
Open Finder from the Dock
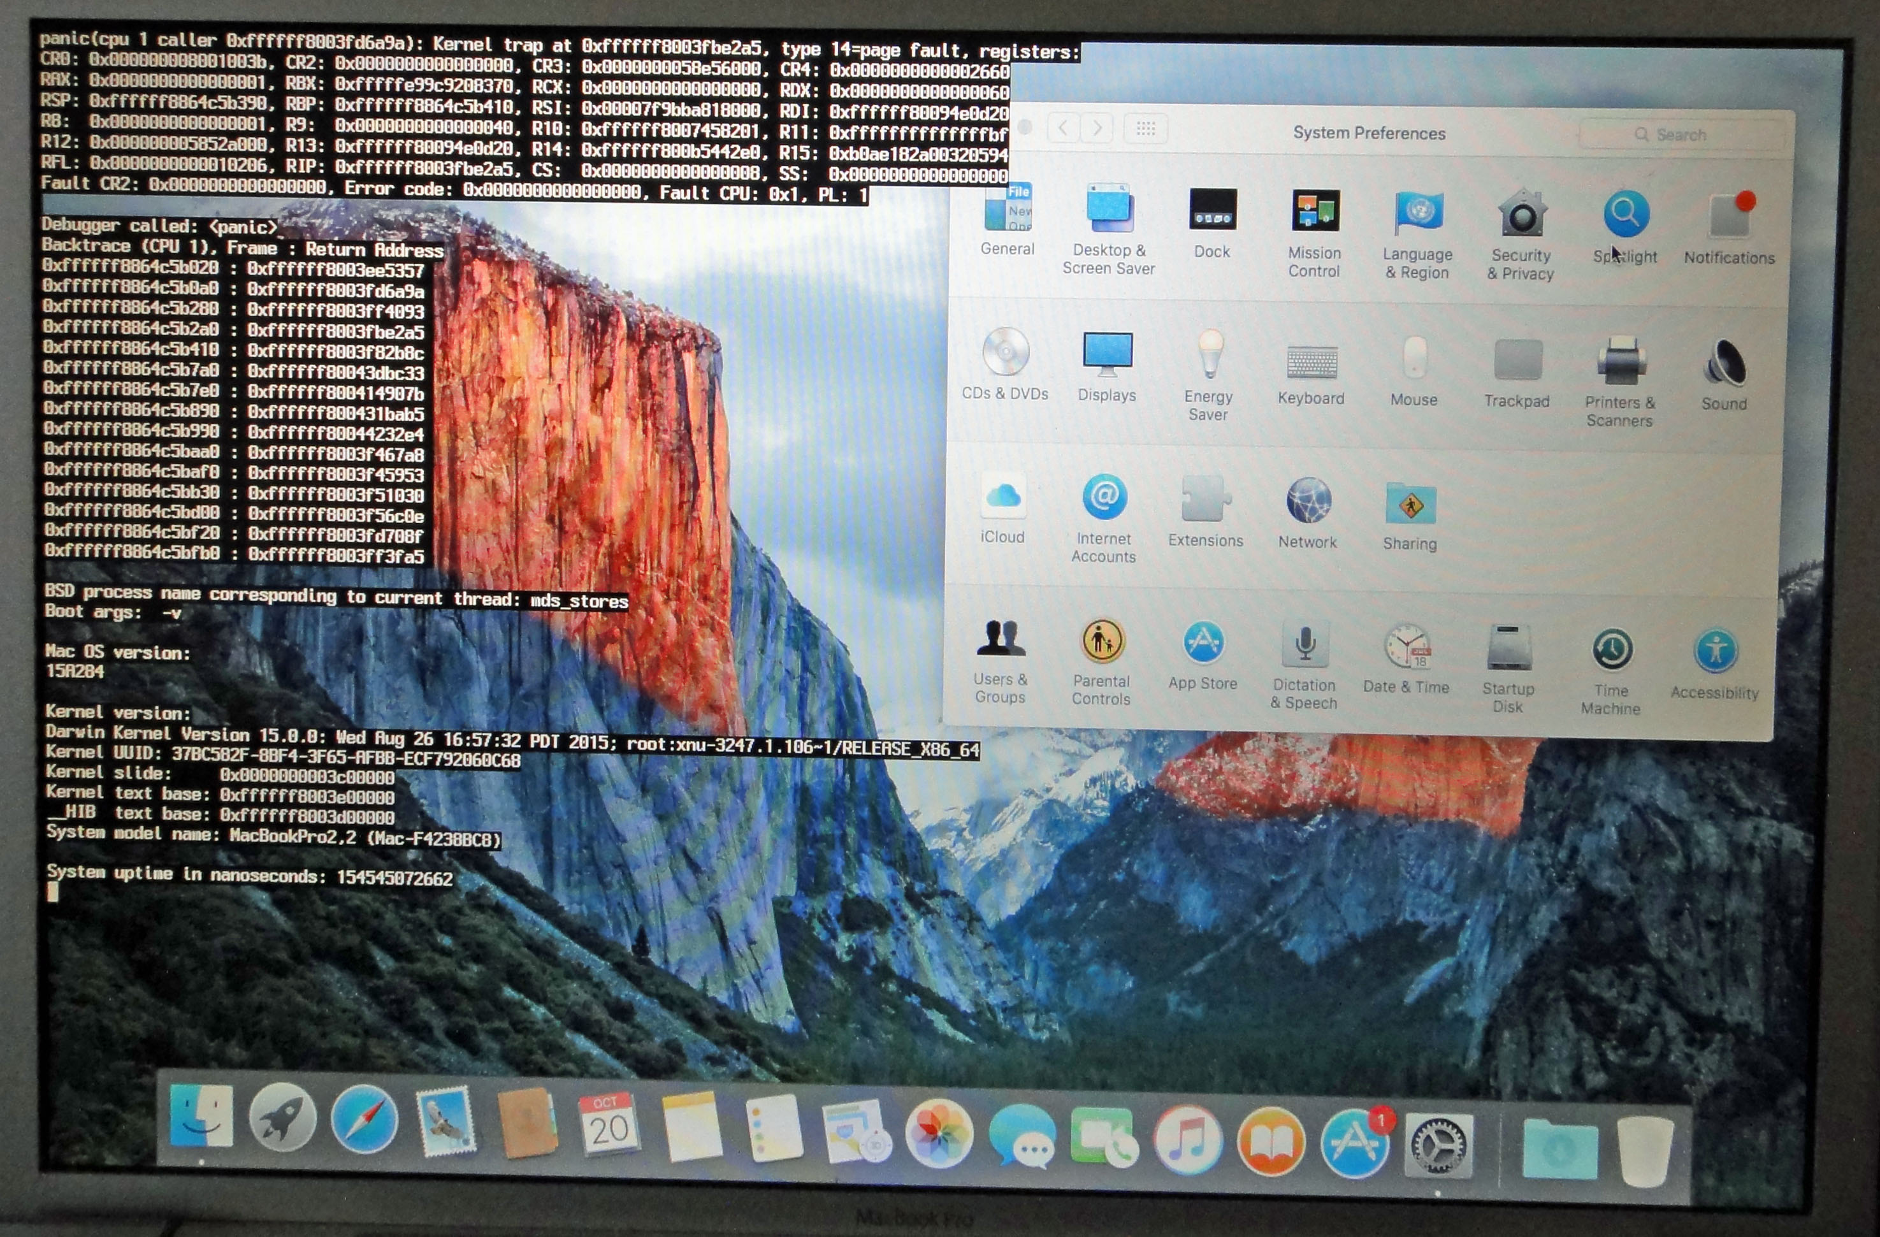coord(201,1117)
